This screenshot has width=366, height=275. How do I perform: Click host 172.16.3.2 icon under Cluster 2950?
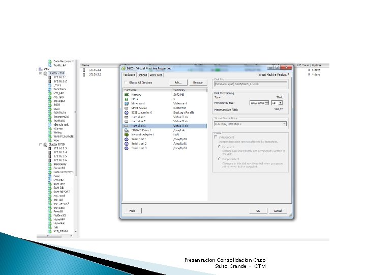pyautogui.click(x=50, y=81)
